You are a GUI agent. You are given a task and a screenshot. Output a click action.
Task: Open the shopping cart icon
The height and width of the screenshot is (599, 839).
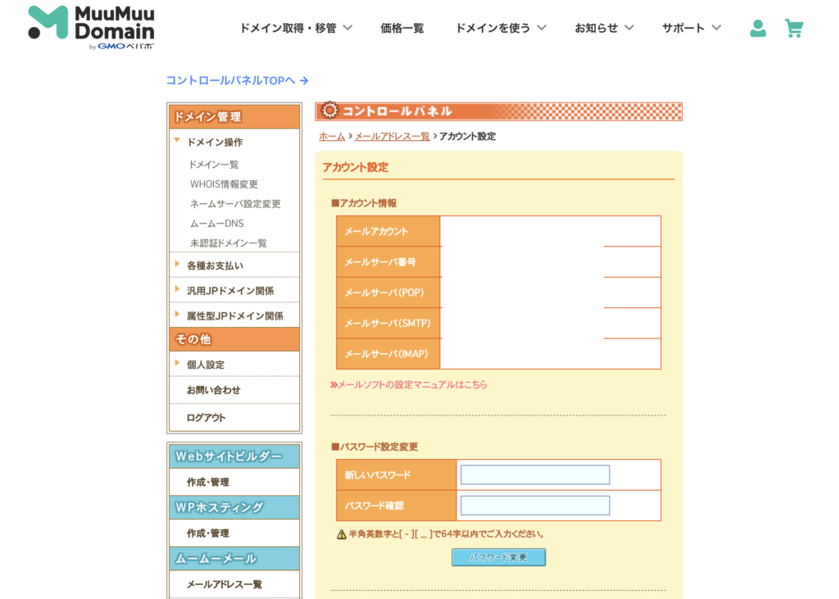coord(794,29)
